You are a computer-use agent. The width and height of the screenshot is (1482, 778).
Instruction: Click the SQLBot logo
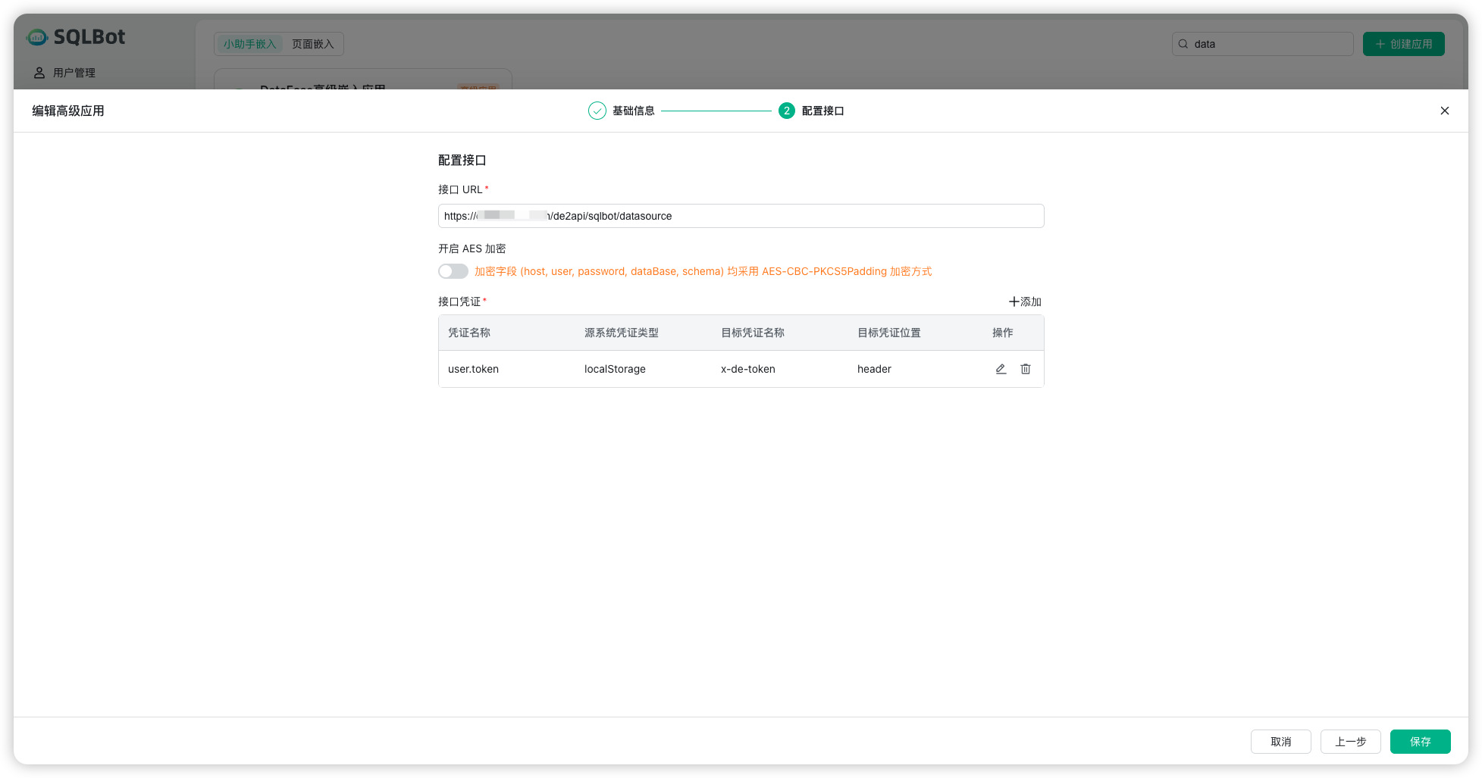(x=76, y=36)
